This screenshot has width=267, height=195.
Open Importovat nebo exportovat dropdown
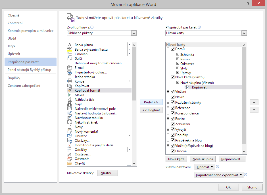[219, 175]
